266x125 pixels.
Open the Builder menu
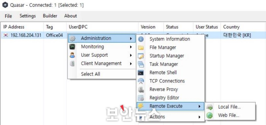click(50, 16)
